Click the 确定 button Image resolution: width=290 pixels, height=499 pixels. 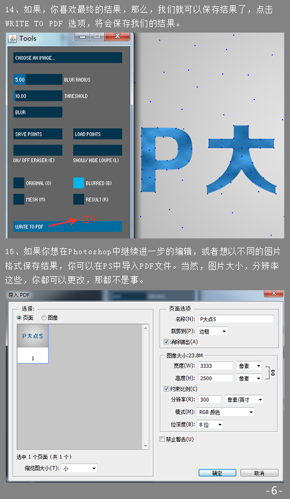click(217, 473)
